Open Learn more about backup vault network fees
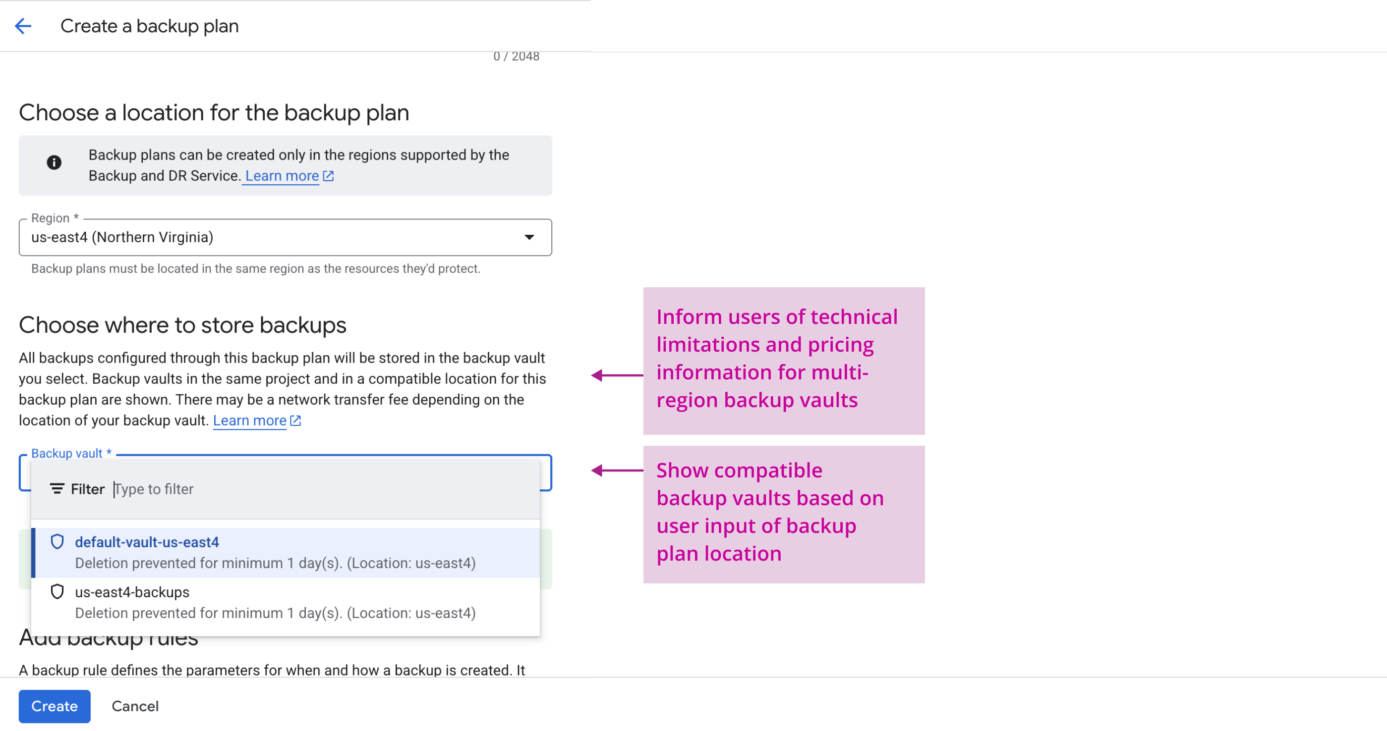Image resolution: width=1387 pixels, height=731 pixels. pos(249,420)
